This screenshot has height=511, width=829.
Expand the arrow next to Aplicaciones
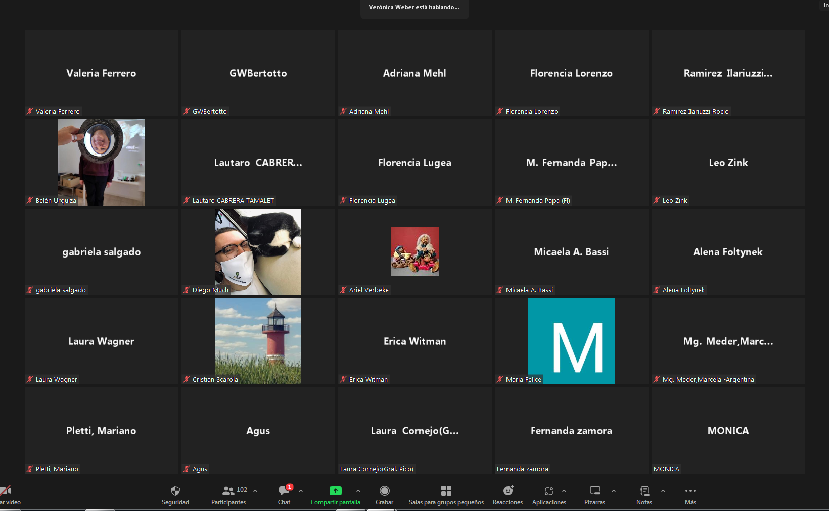pos(564,491)
